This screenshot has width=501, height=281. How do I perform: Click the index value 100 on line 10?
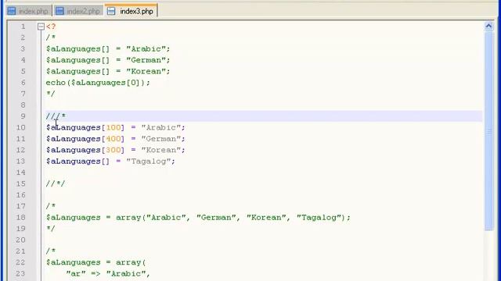tap(114, 128)
